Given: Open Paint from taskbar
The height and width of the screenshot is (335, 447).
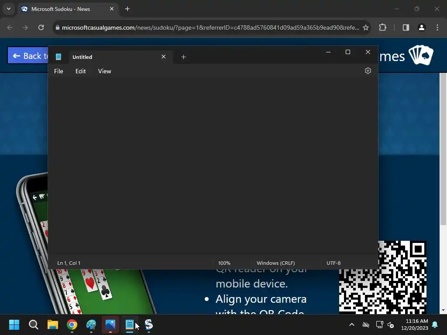Looking at the screenshot, I should point(91,325).
